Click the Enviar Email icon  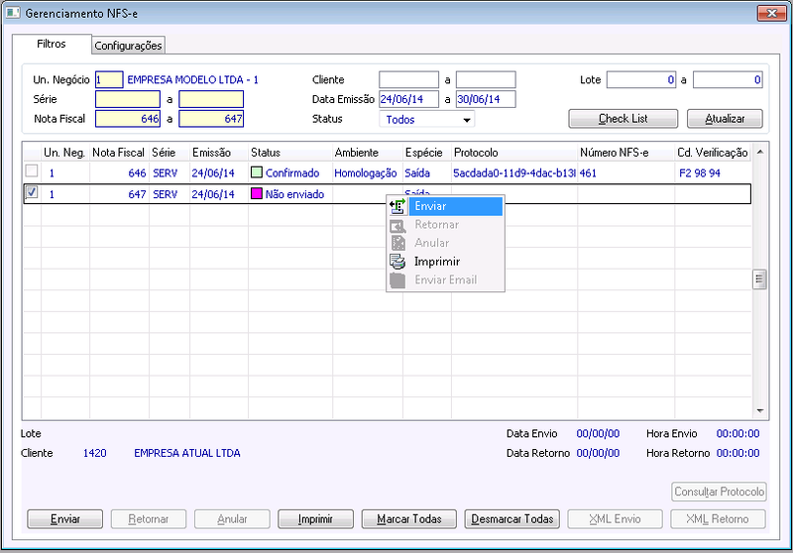[397, 280]
